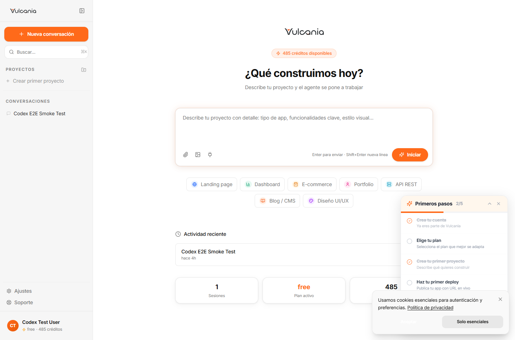515x340 pixels.
Task: Click the free Plan activo card
Action: point(304,290)
